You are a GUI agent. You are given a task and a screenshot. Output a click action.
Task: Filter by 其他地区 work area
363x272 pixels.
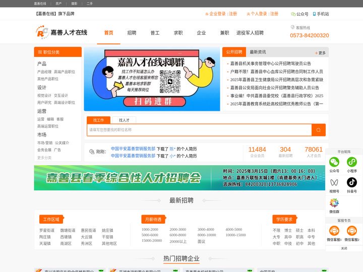109,244
